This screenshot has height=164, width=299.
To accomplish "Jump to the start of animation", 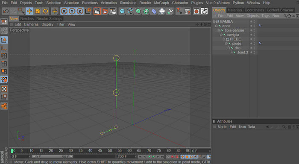I will pos(140,157).
